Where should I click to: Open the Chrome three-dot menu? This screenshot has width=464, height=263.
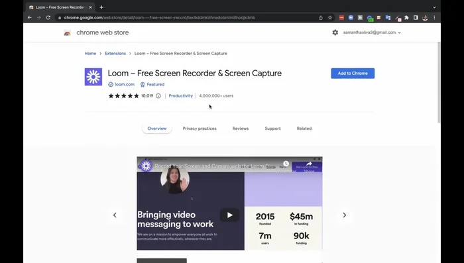pos(434,18)
